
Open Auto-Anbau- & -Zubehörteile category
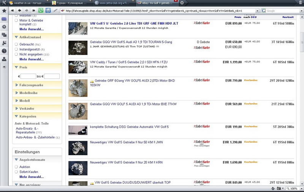35,137
